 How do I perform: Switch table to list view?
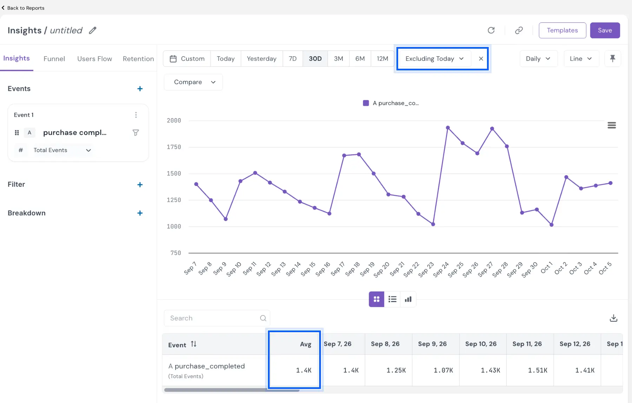[x=392, y=299]
